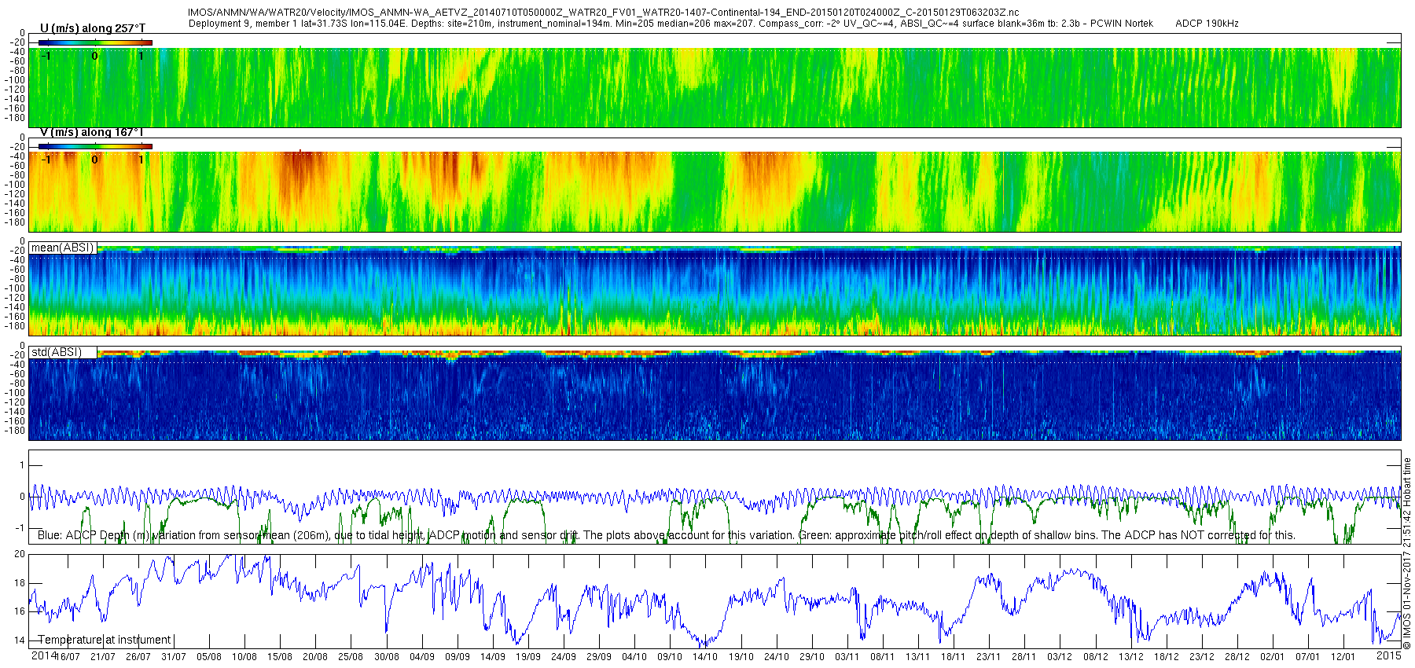Click the IMOS copyright timestamp text
Image resolution: width=1415 pixels, height=668 pixels.
[1407, 554]
